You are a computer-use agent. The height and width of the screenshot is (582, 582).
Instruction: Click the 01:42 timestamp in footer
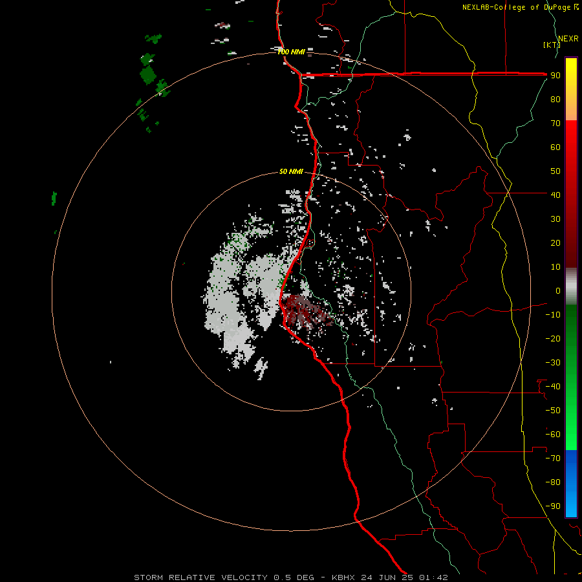[433, 577]
